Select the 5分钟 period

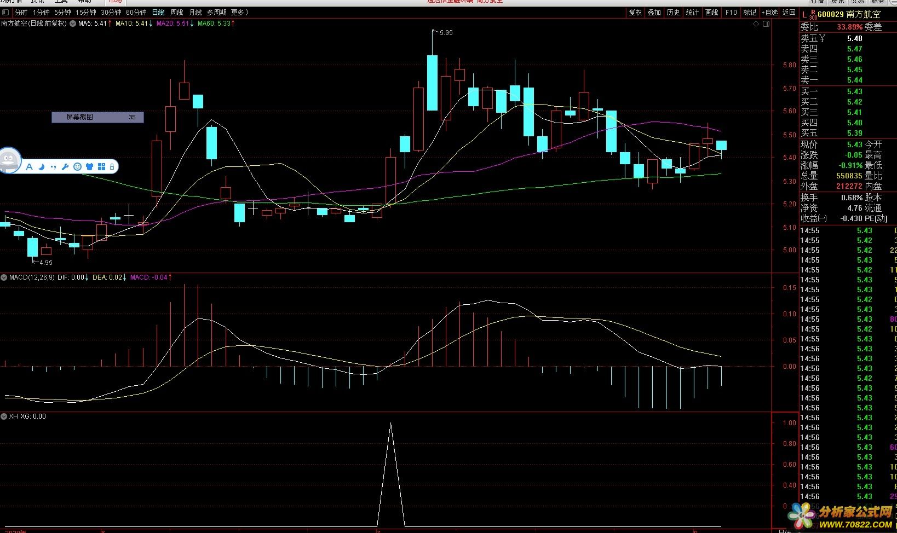pyautogui.click(x=62, y=12)
